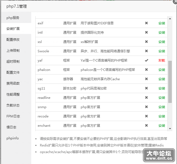Click the php7.1管理 dialog title
This screenshot has width=177, height=164.
pos(17,6)
